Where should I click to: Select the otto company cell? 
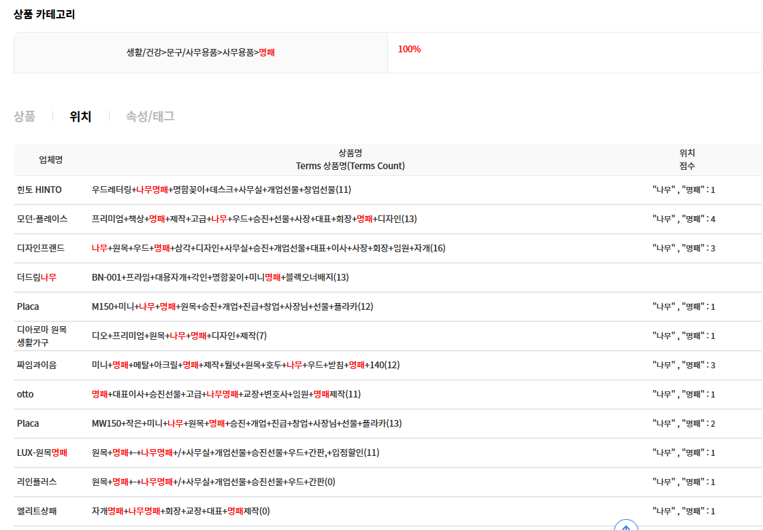[25, 394]
